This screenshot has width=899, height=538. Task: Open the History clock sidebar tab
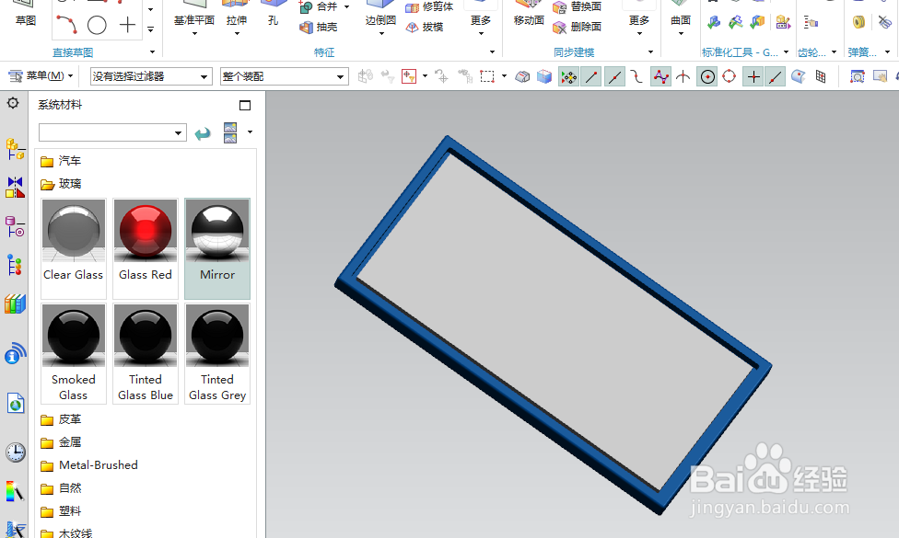16,452
